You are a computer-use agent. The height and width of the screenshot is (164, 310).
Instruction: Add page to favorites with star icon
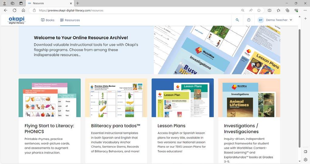tap(259, 10)
